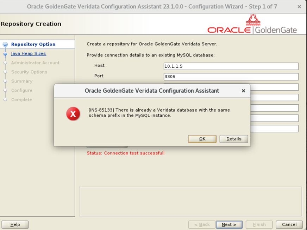Click the Security Options step circle
The width and height of the screenshot is (307, 230).
5,72
